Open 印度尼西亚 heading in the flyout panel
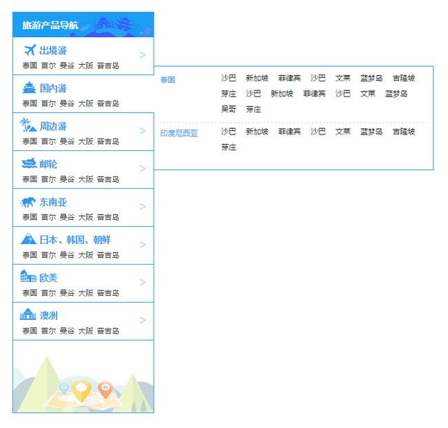448x428 pixels. (x=179, y=134)
